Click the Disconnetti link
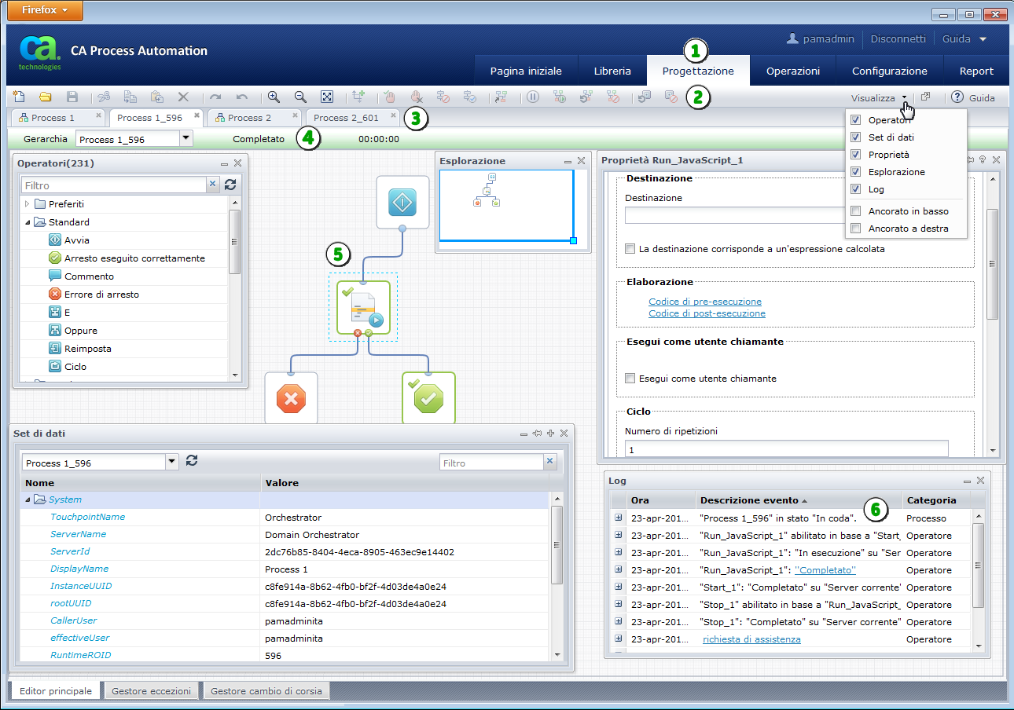The image size is (1014, 710). [898, 38]
